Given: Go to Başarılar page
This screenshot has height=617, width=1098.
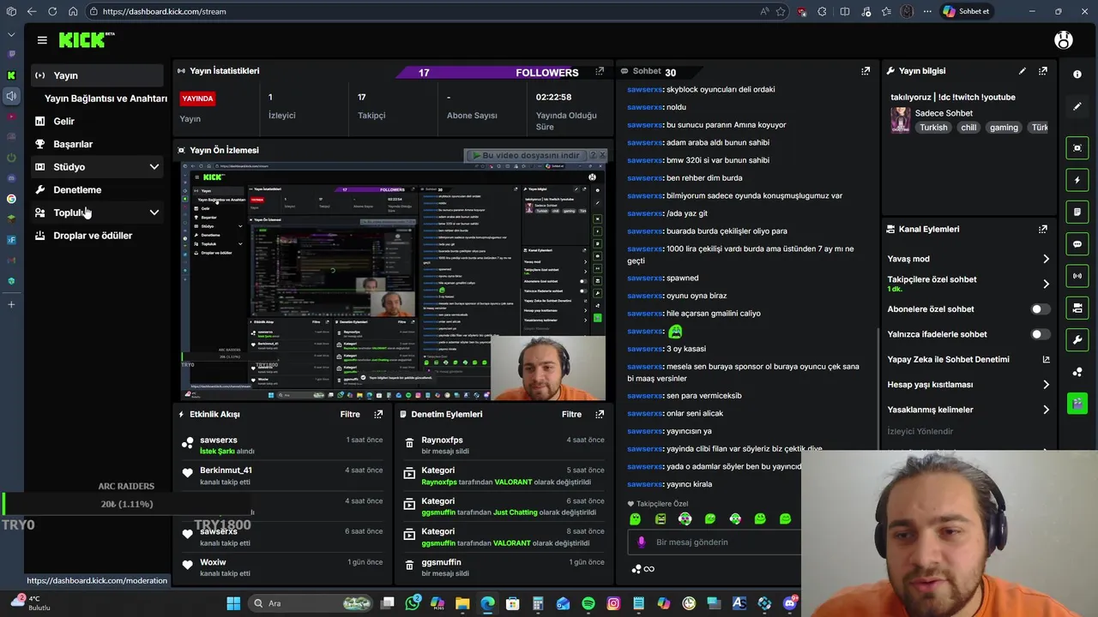Looking at the screenshot, I should (73, 144).
